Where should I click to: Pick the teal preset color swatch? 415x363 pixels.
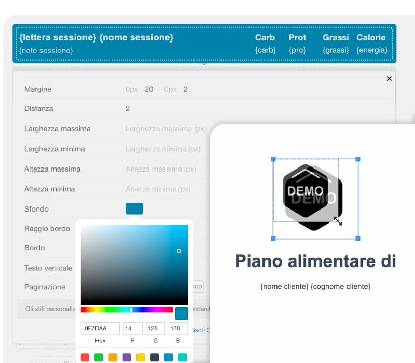tap(183, 357)
